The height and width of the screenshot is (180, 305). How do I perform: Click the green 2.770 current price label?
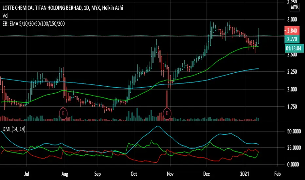(292, 39)
